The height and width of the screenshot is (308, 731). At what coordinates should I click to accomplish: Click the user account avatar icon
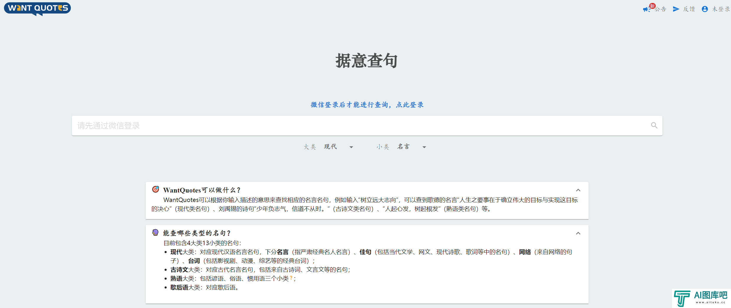tap(705, 9)
